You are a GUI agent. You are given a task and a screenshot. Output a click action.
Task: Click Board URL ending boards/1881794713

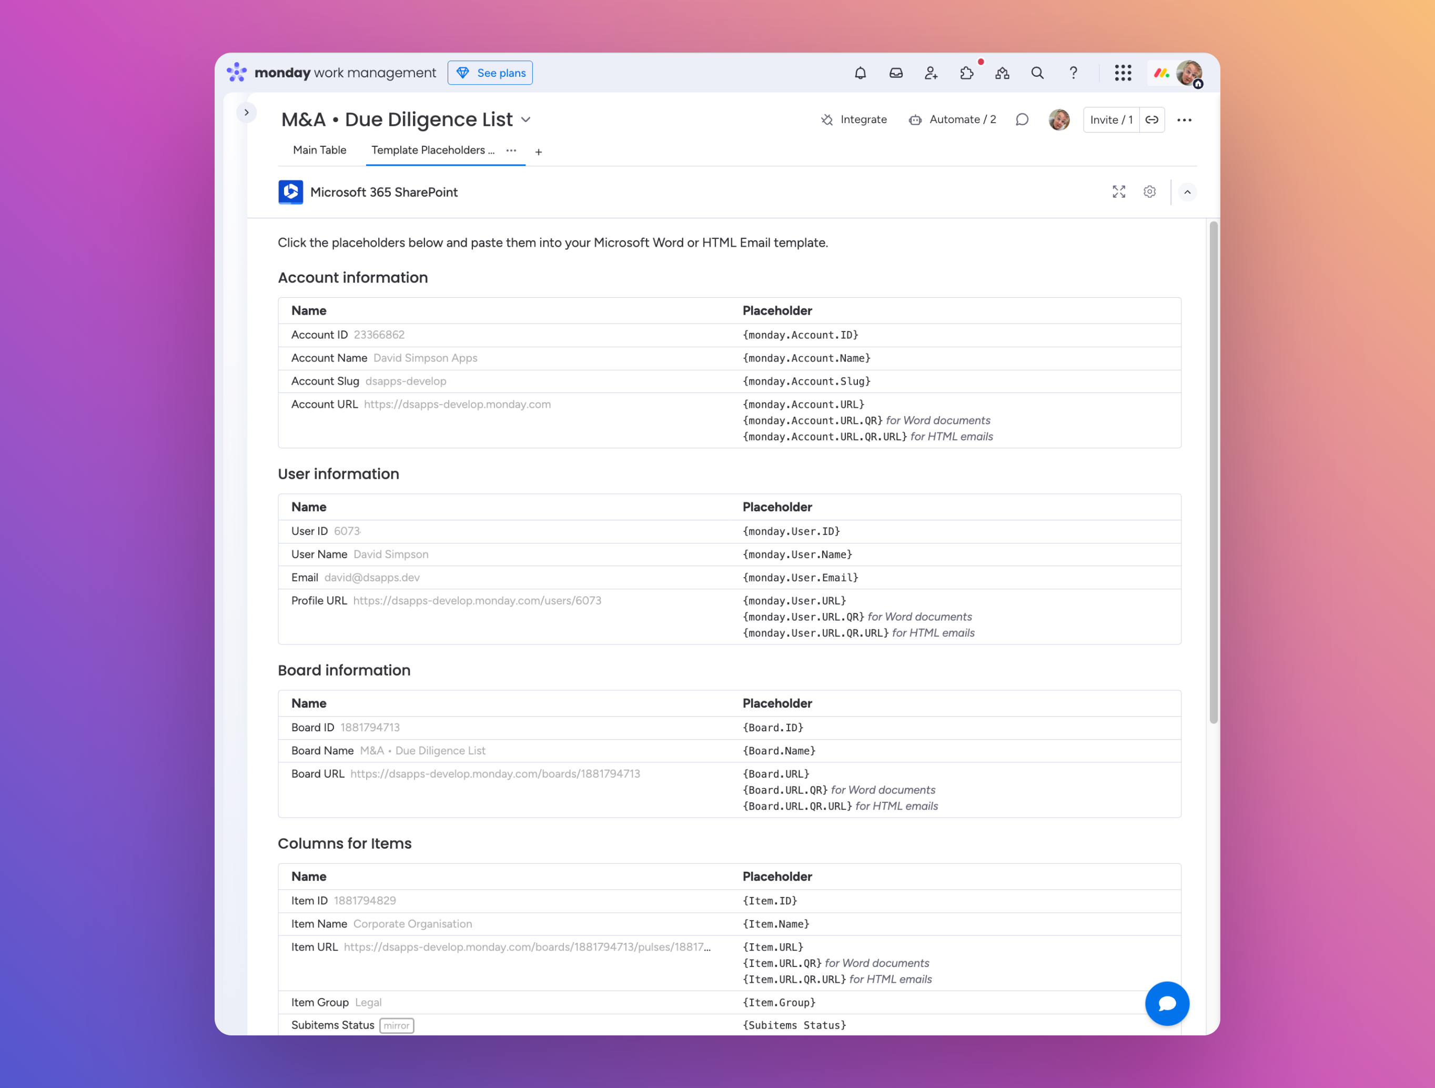495,774
